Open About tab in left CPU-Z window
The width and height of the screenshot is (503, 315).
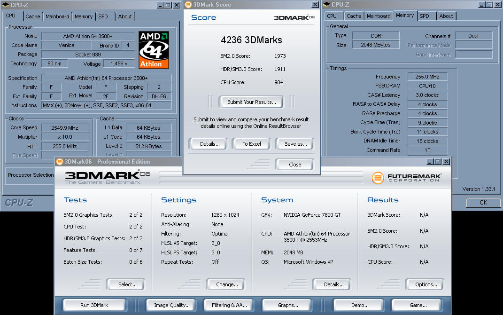point(125,16)
